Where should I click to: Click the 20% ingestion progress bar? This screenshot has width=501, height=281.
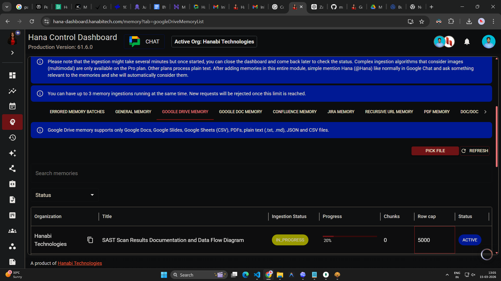(x=350, y=237)
